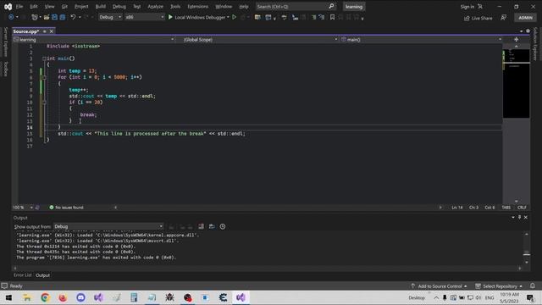
Task: Start Without Debugging using the hollow play icon
Action: [234, 17]
